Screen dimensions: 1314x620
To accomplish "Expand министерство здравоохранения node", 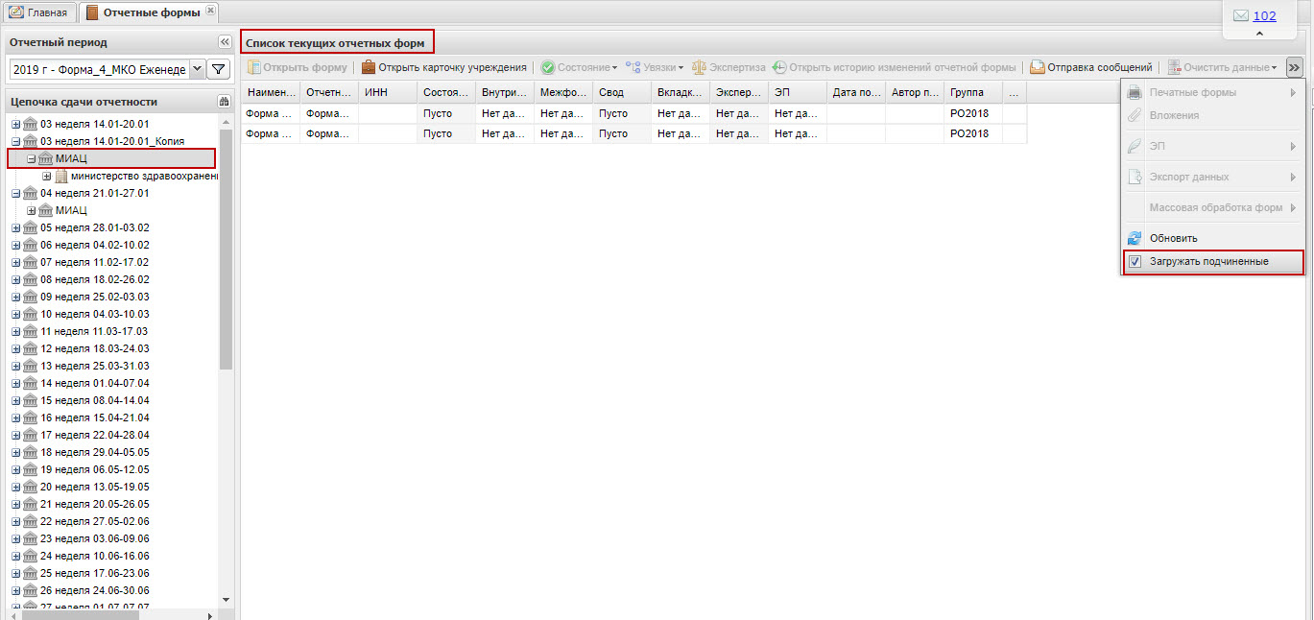I will (46, 176).
